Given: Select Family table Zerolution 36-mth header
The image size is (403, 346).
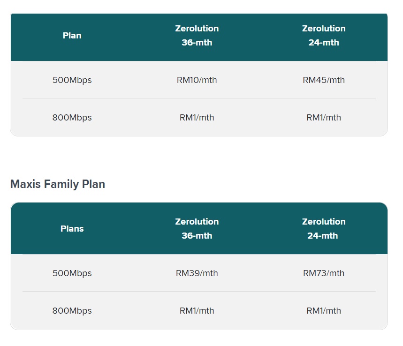Looking at the screenshot, I should tap(197, 229).
